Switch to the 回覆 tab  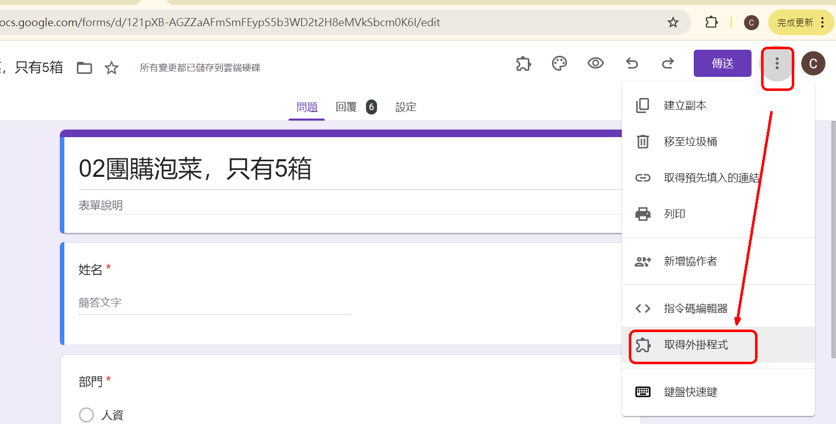[x=346, y=107]
